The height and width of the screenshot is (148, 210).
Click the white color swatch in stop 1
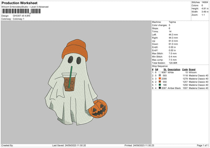click(160, 72)
